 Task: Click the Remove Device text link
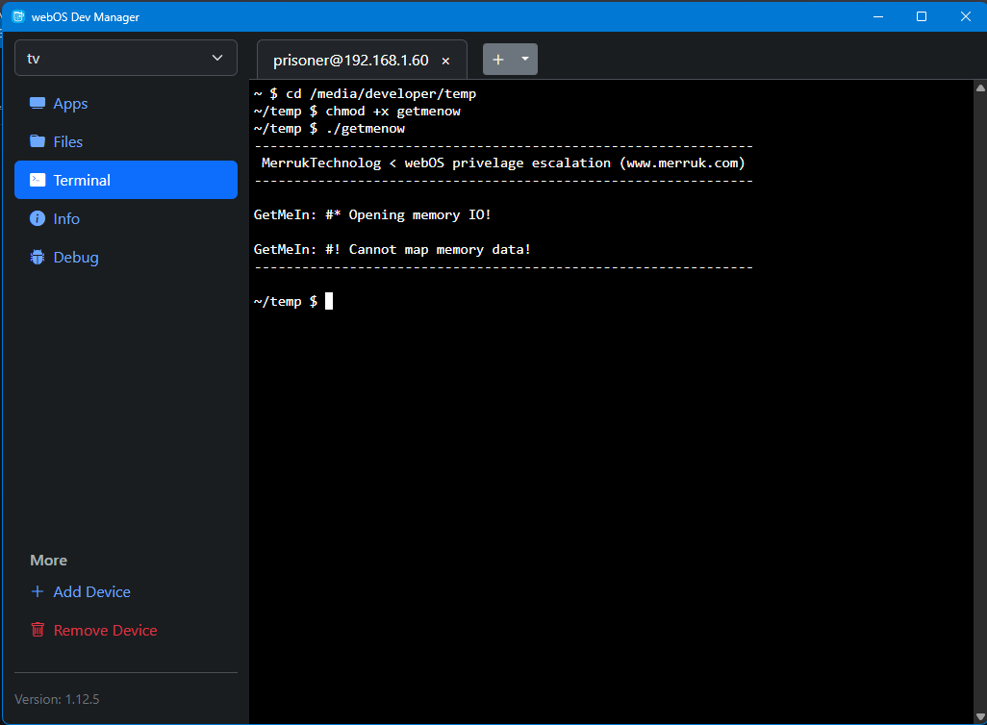click(x=105, y=630)
